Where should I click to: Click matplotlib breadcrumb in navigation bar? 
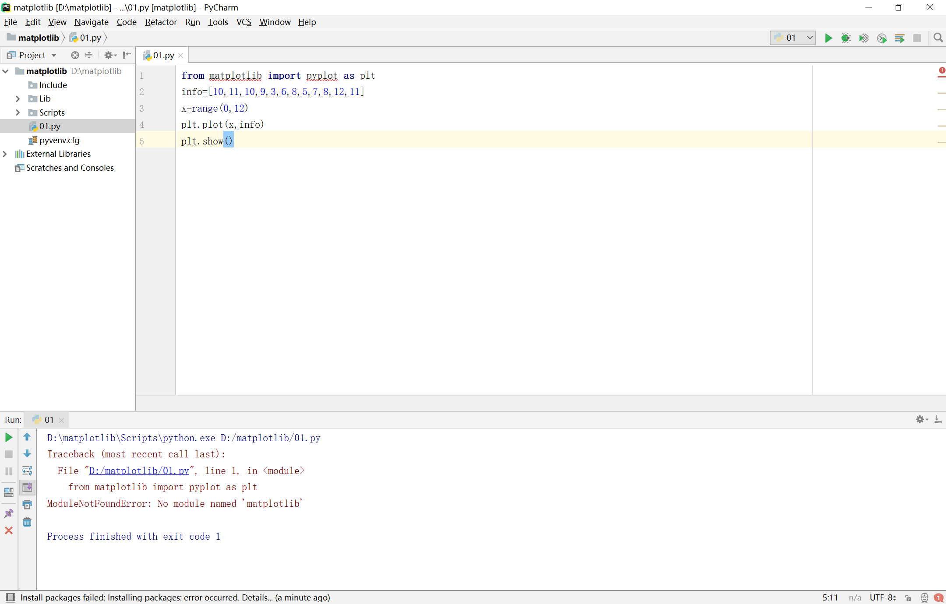[33, 38]
